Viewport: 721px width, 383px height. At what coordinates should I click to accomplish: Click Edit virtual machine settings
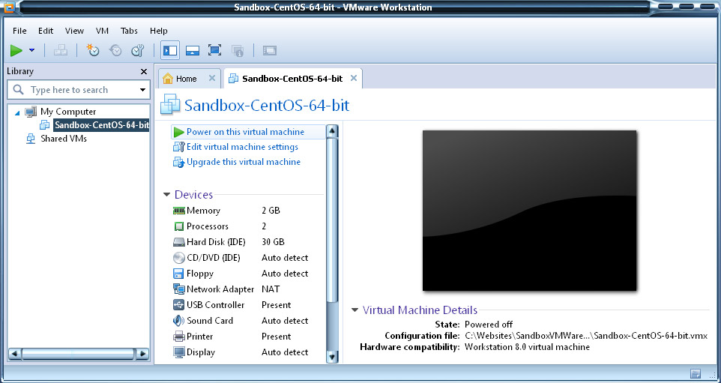coord(242,147)
